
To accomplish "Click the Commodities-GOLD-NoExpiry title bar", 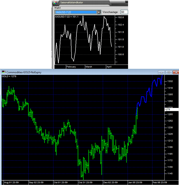I will click(x=77, y=72).
